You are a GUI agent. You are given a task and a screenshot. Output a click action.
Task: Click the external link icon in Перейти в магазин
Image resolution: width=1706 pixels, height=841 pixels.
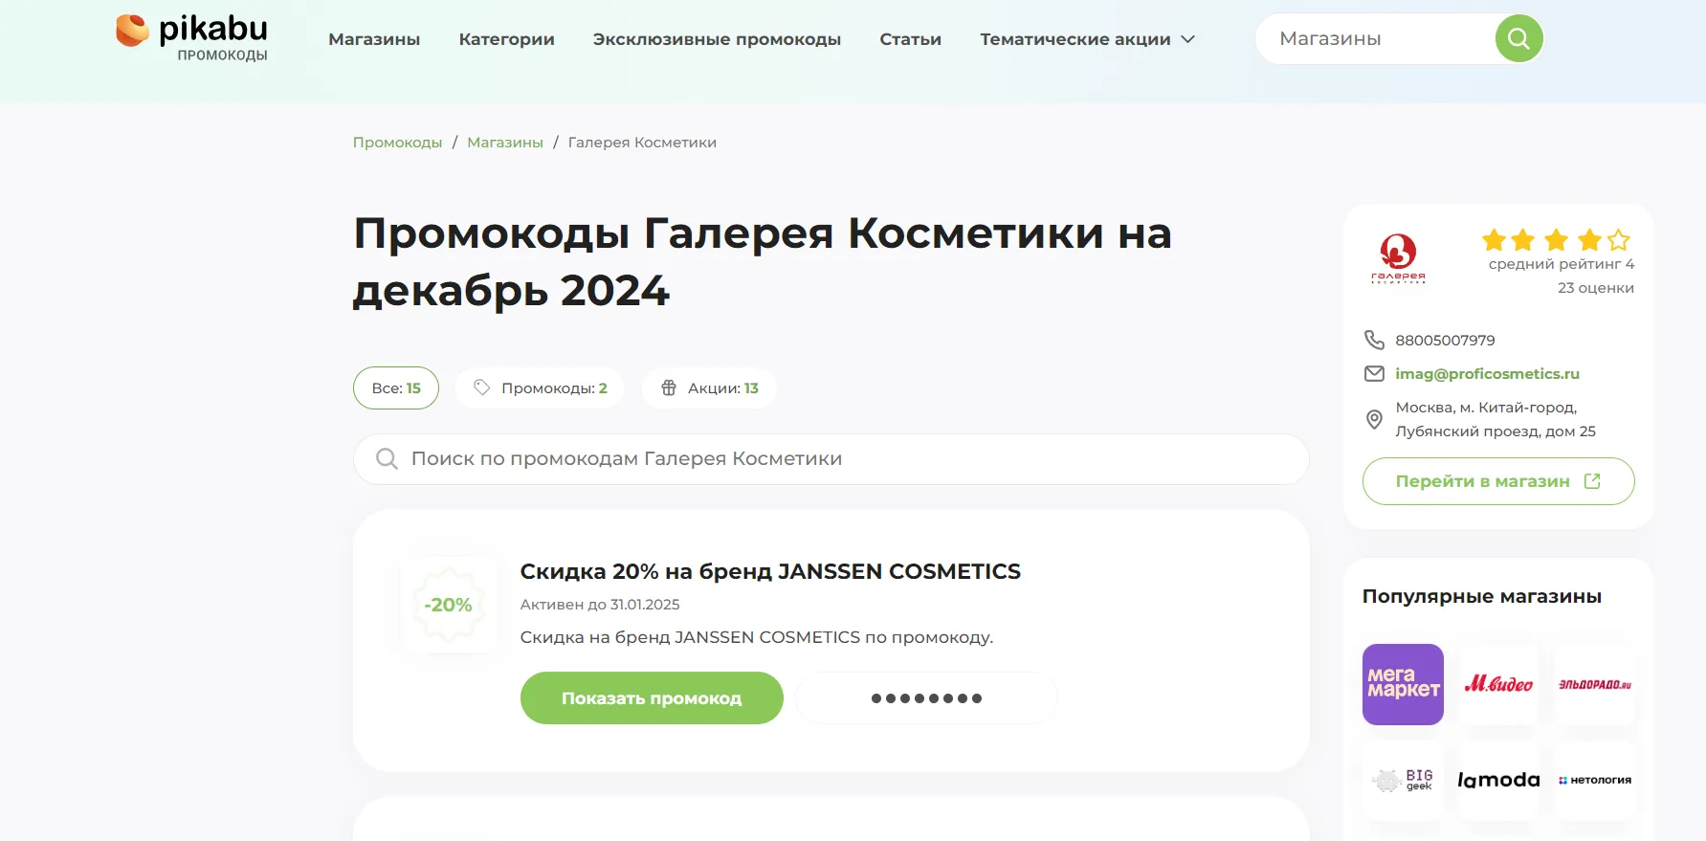pos(1592,481)
